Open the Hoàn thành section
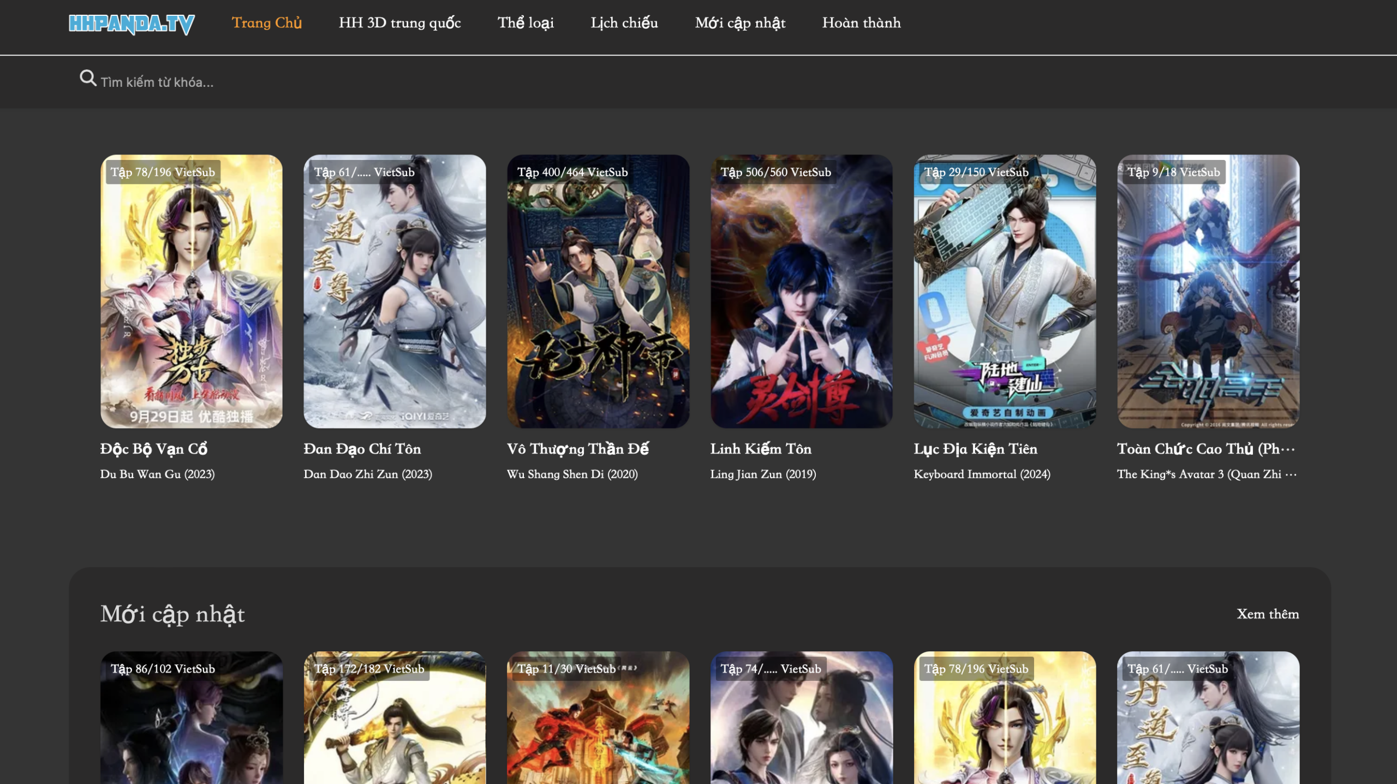This screenshot has height=784, width=1397. click(861, 23)
